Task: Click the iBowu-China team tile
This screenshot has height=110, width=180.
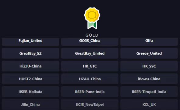Action: [x=149, y=79]
